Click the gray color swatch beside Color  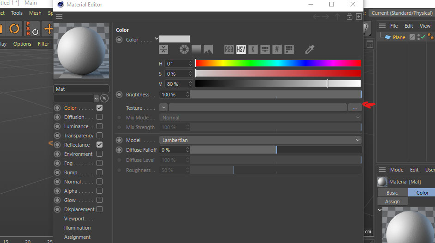175,39
